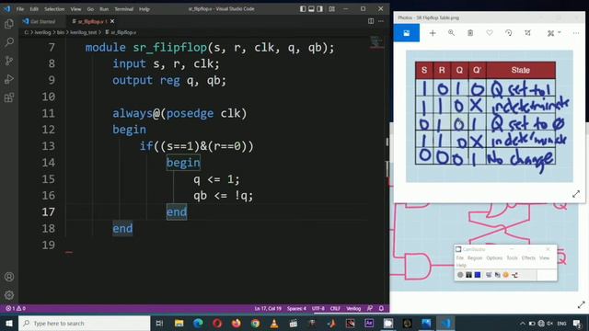The height and width of the screenshot is (331, 589).
Task: Open Run and Debug view
Action: point(9,79)
